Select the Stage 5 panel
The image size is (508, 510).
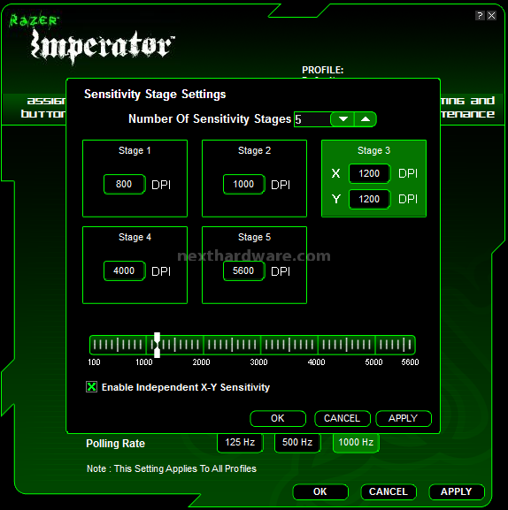[254, 265]
